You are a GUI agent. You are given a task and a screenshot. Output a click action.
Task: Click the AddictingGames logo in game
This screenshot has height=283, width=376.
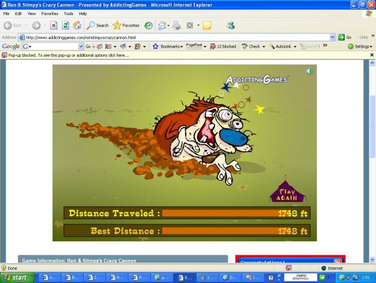257,79
